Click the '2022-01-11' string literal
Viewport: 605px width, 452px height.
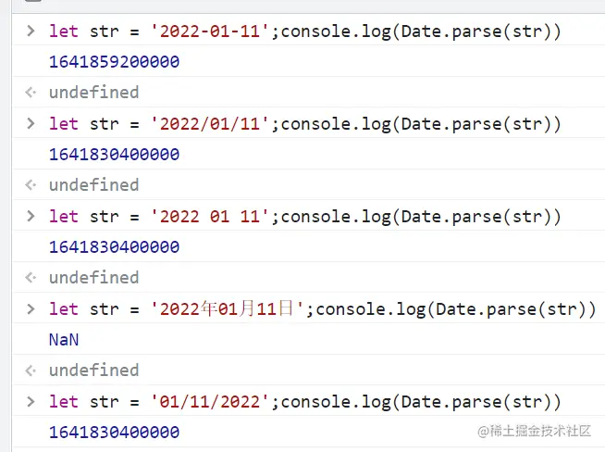pyautogui.click(x=212, y=31)
